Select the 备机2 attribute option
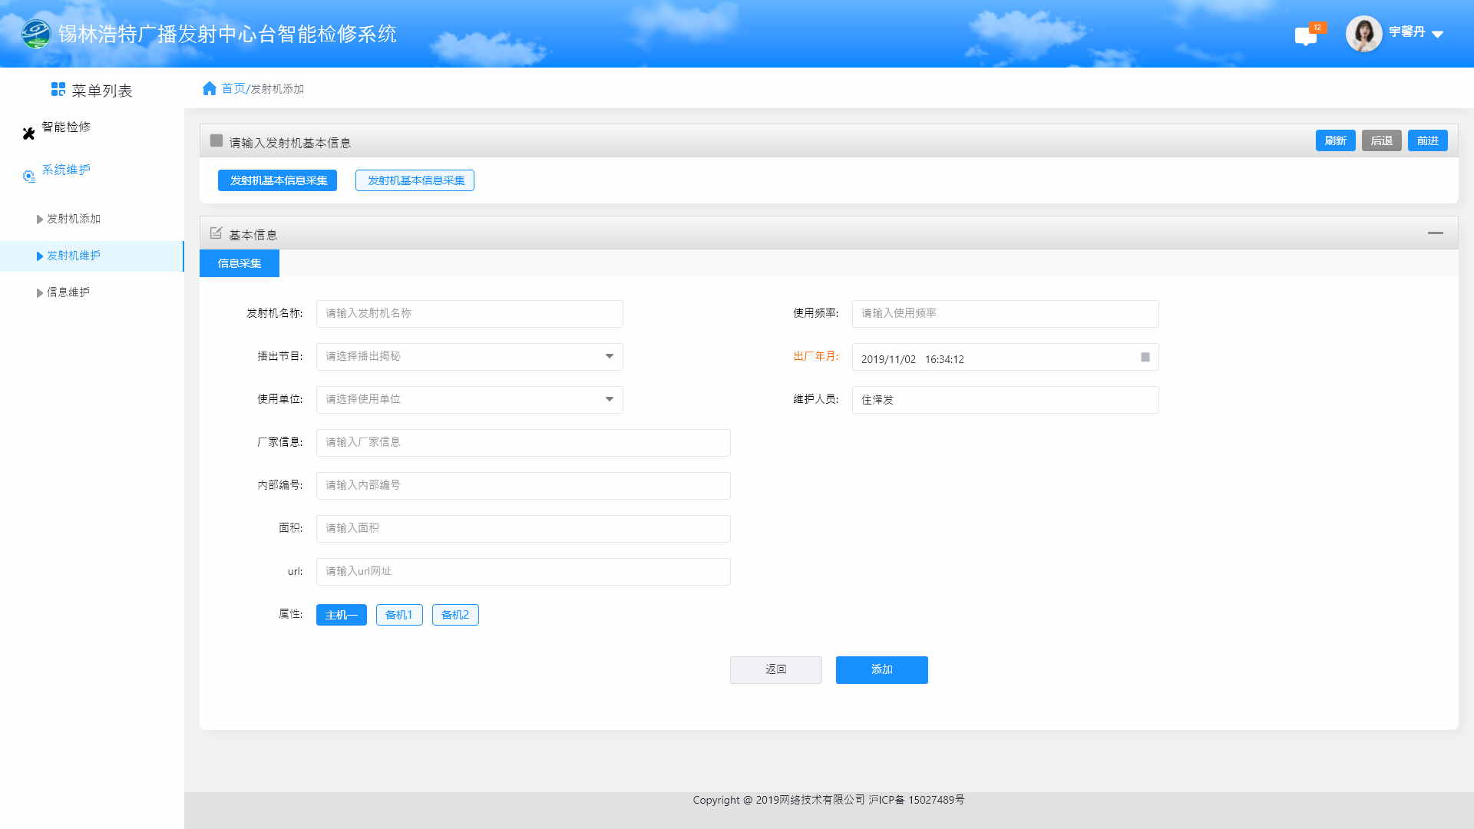 click(x=455, y=615)
